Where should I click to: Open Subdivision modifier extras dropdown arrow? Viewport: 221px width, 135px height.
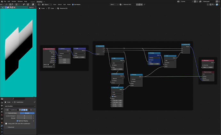pos(29,110)
